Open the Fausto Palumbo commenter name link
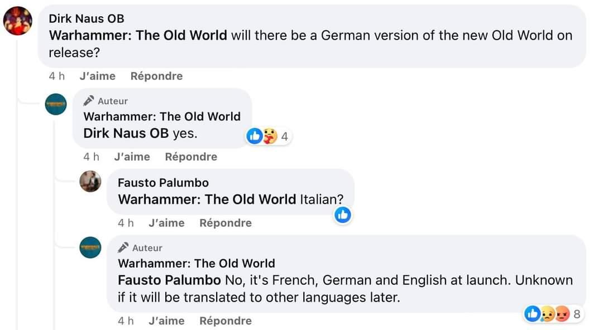This screenshot has width=603, height=330. coord(164,182)
